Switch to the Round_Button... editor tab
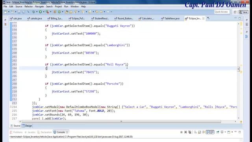 coord(124,19)
